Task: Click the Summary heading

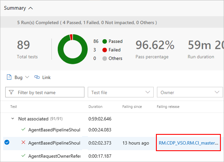Action: 15,8
